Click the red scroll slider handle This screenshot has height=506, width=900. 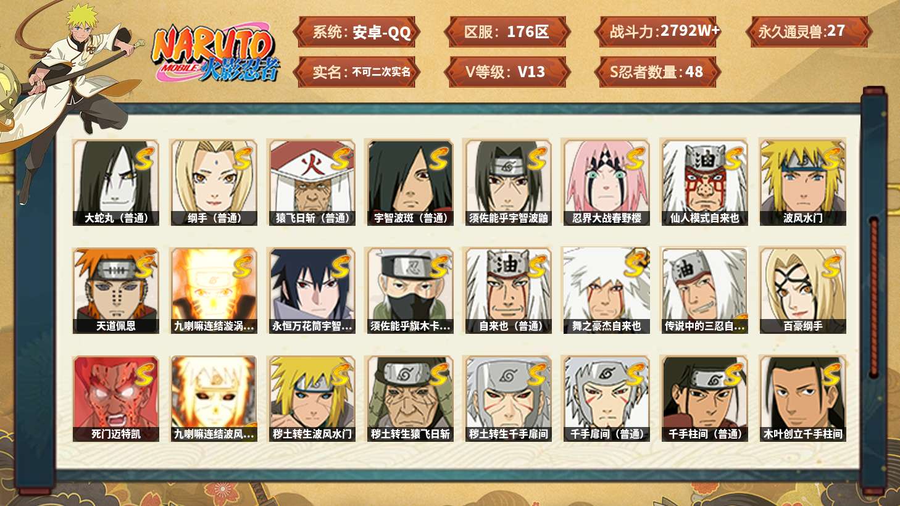(873, 296)
